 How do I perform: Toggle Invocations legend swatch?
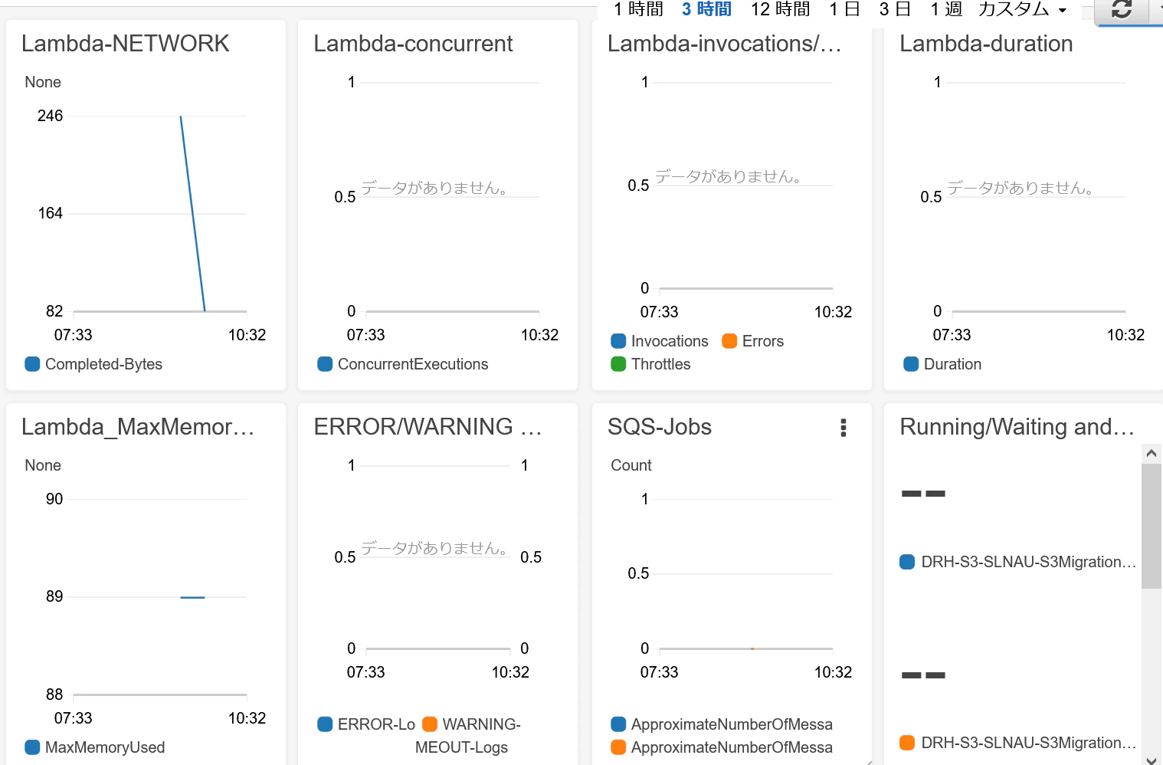618,341
